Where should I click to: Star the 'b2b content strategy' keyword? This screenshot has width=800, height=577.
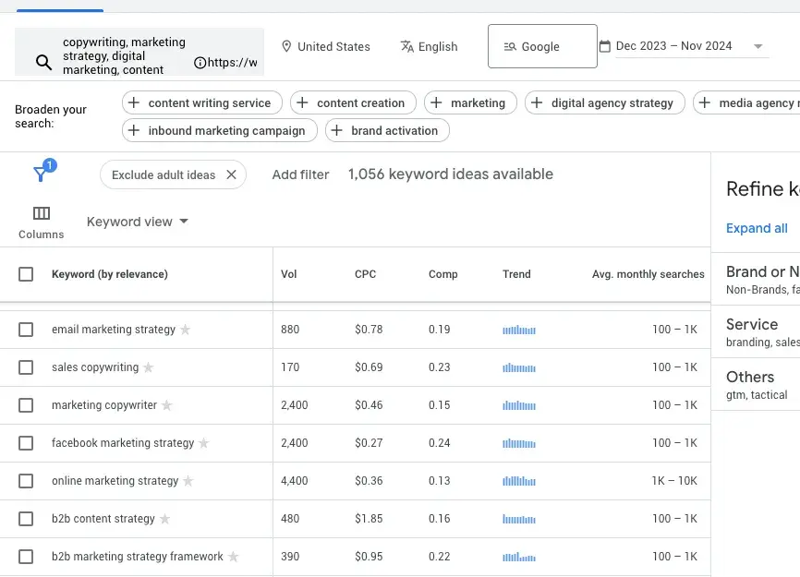click(164, 519)
